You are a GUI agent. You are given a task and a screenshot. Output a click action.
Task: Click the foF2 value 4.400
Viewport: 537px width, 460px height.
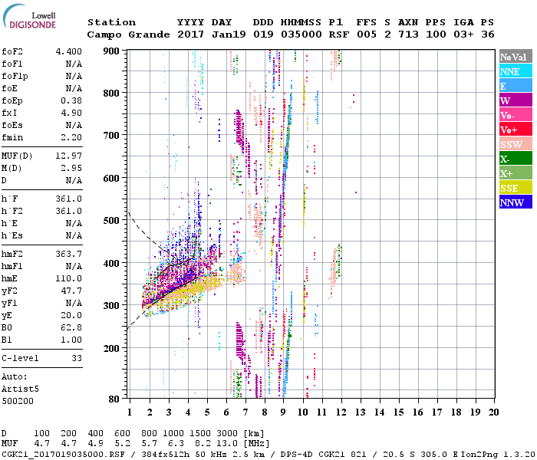pyautogui.click(x=69, y=52)
